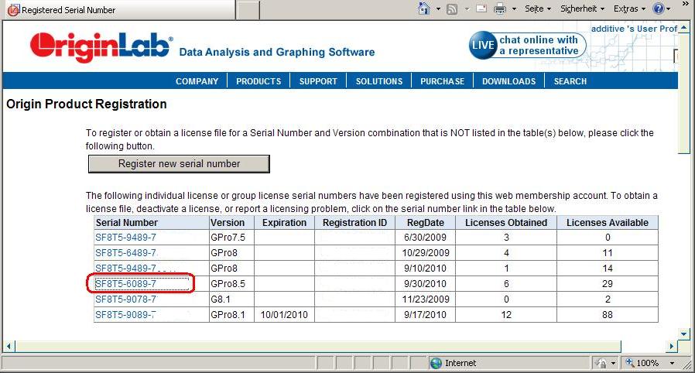The image size is (695, 373).
Task: Click the Internet zone globe in status bar
Action: click(x=437, y=363)
